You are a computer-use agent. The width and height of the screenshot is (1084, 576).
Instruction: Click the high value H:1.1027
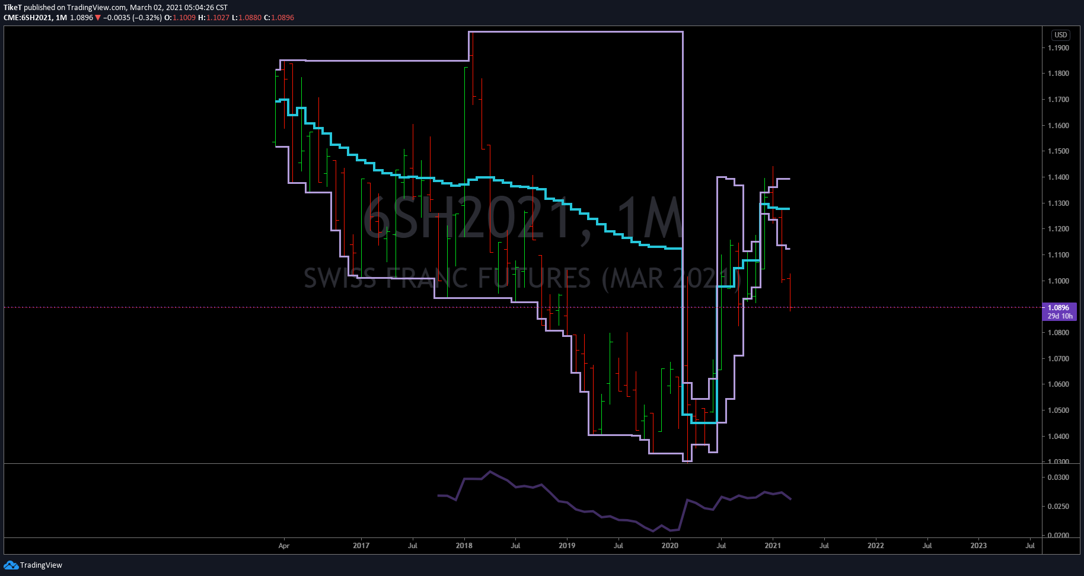click(213, 18)
